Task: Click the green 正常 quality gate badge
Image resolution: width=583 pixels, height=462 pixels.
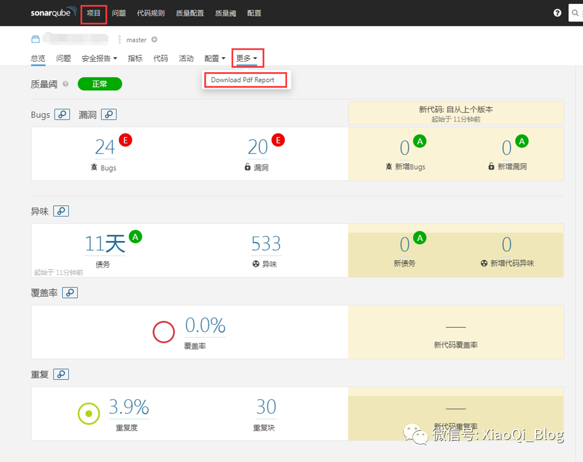Action: point(100,84)
